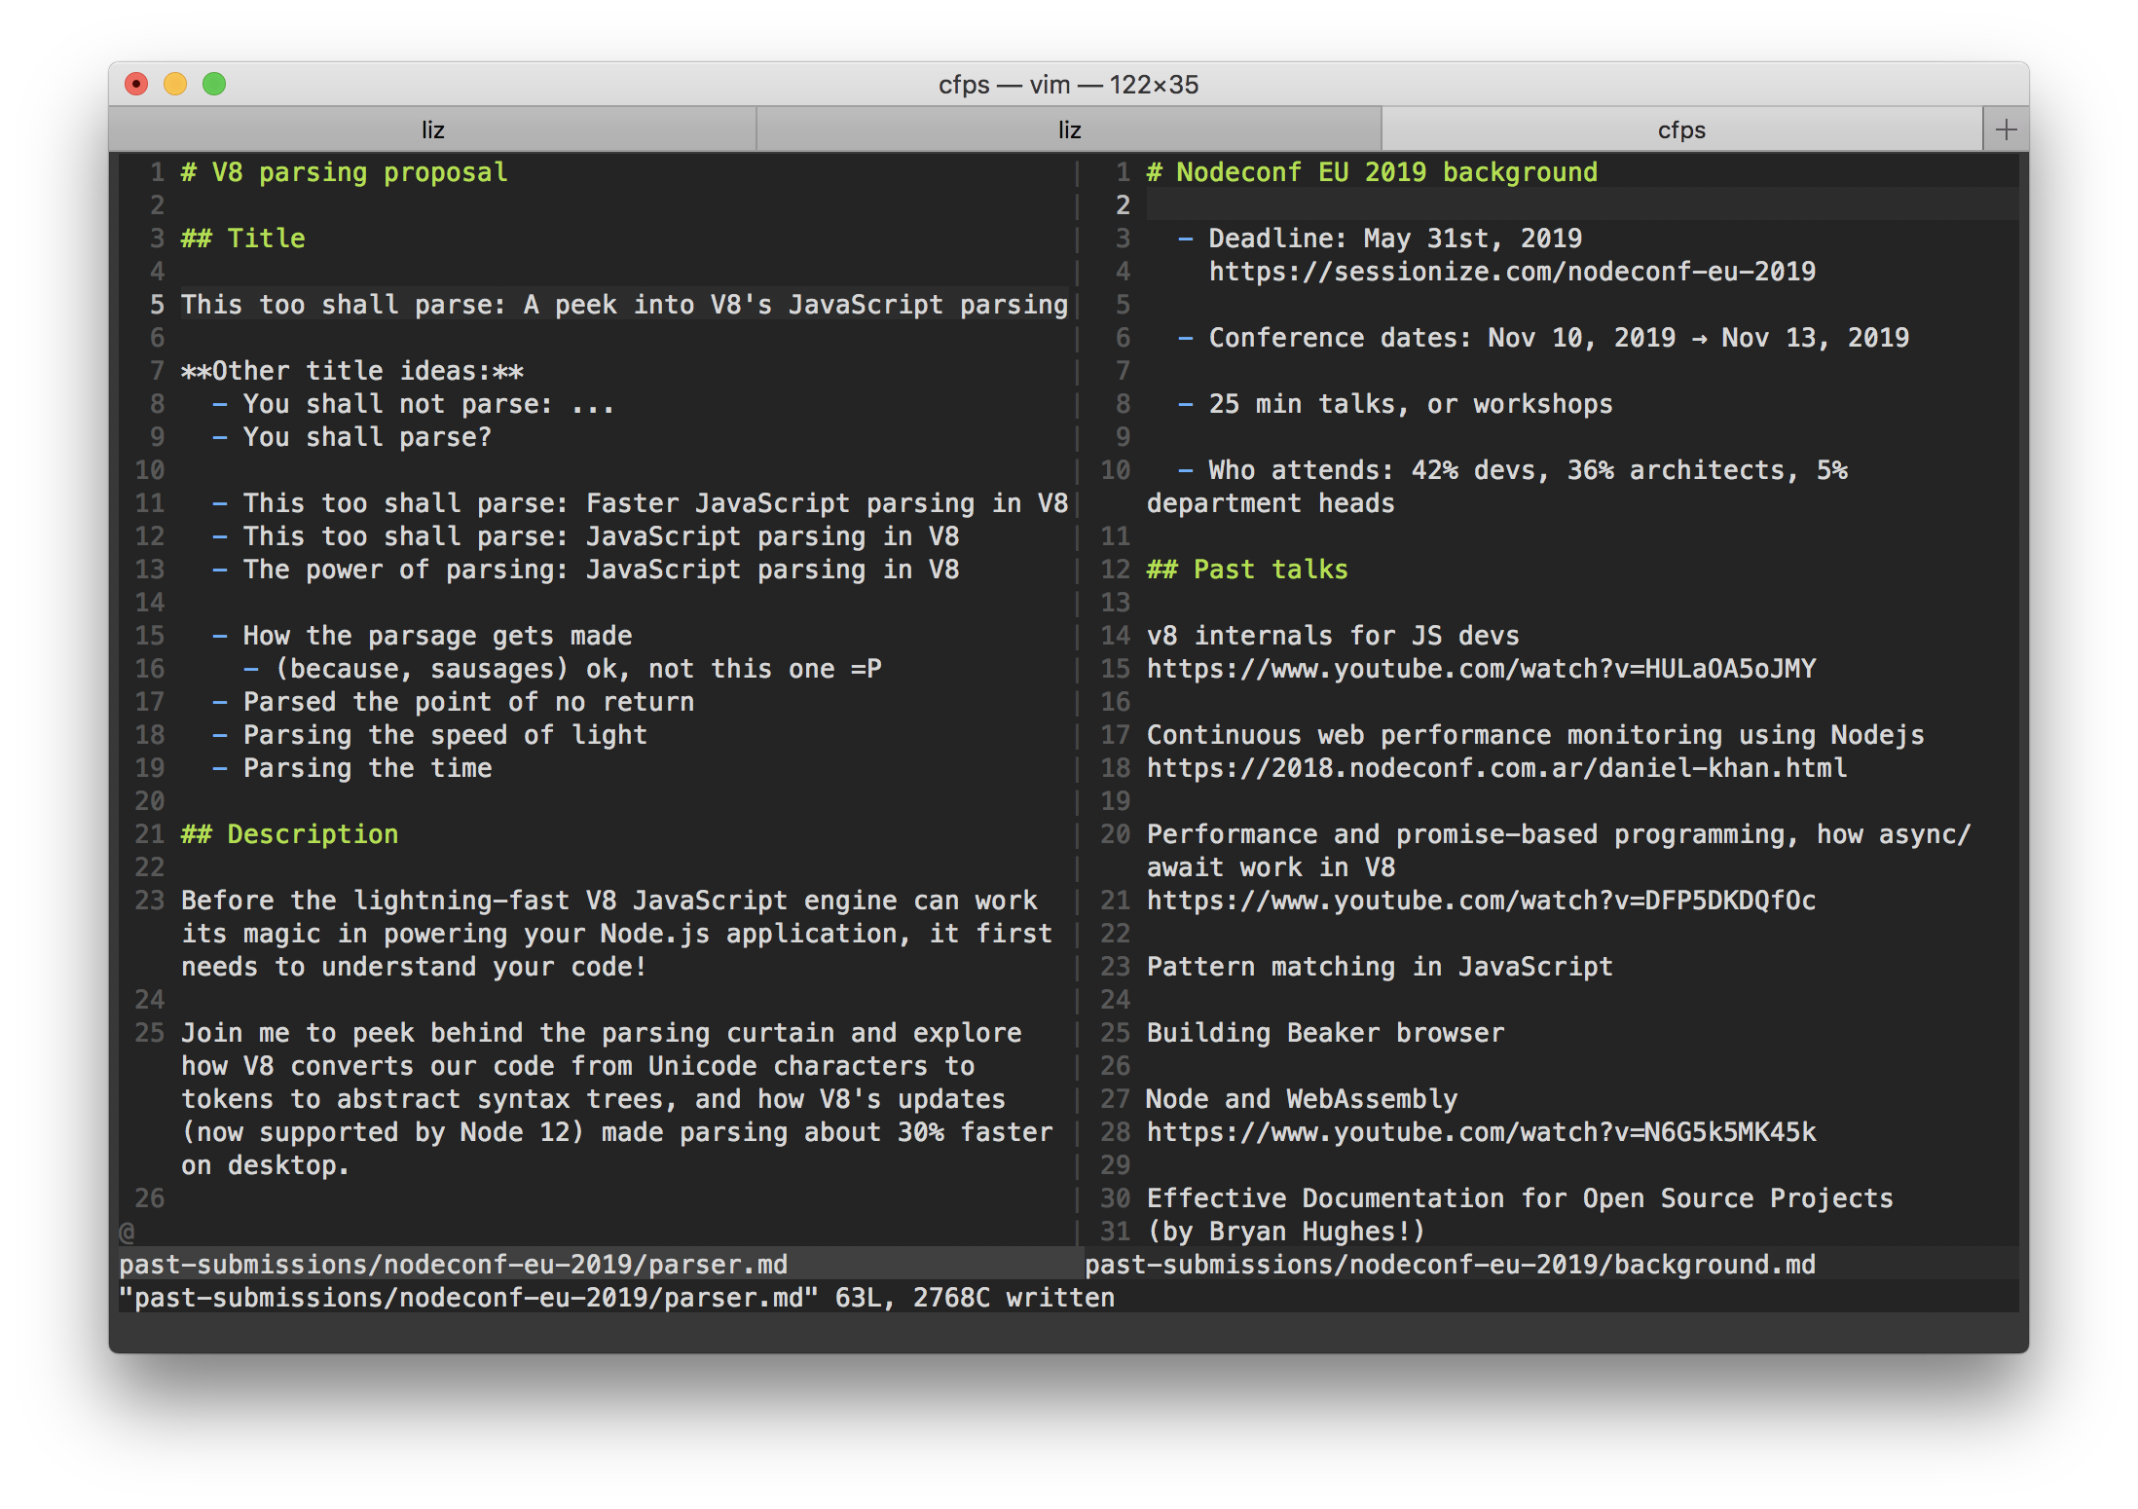This screenshot has height=1509, width=2138.
Task: Click the 'Parsing the speed of light' line
Action: coord(444,735)
